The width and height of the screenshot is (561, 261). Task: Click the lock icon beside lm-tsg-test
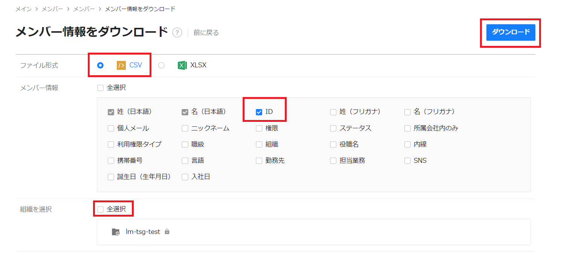coord(167,232)
